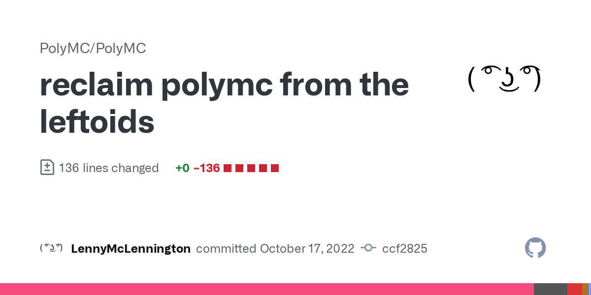Screen dimensions: 591x295
Task: Select the brown-orange language bar segment
Action: [x=585, y=289]
